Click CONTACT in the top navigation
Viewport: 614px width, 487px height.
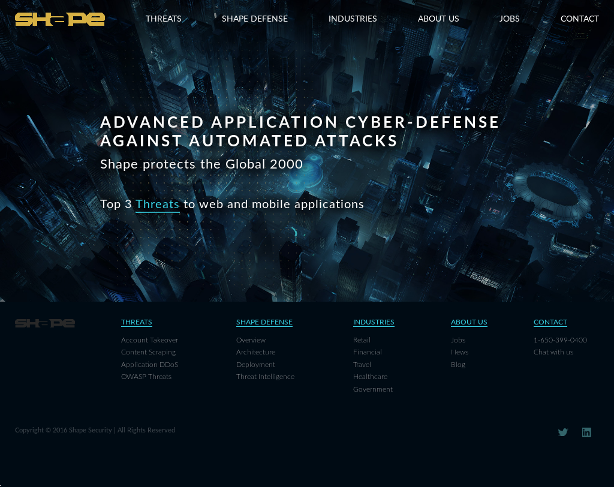579,19
